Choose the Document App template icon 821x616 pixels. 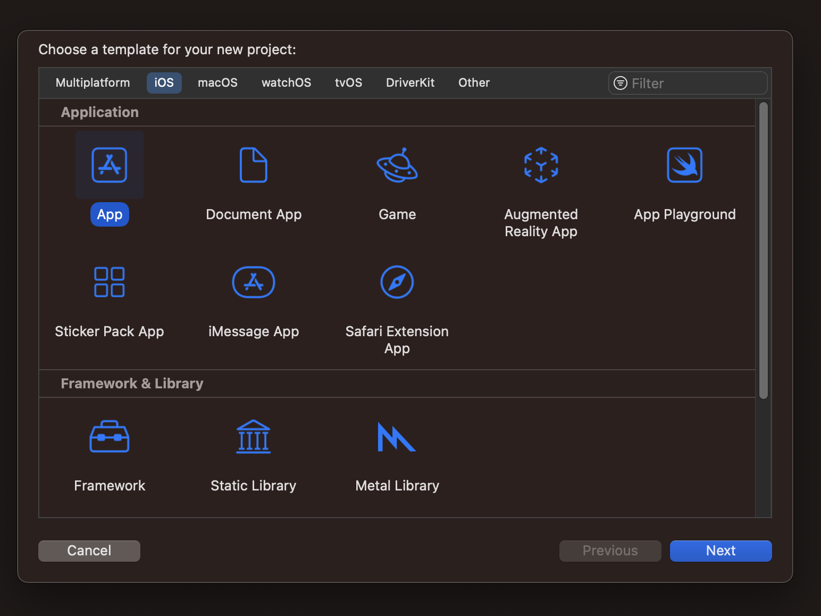pos(254,165)
